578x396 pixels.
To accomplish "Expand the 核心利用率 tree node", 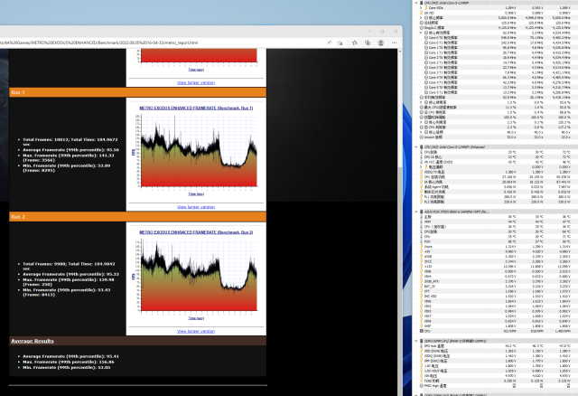I will [422, 122].
